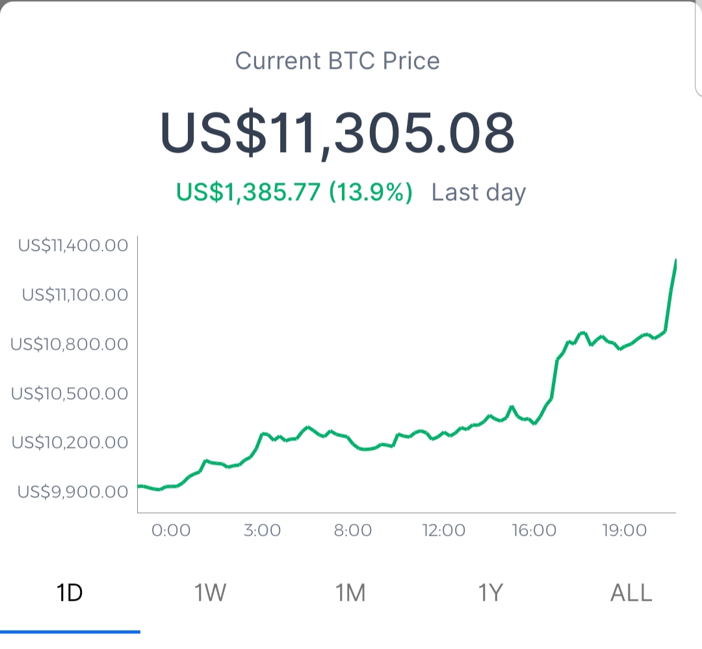Select the ALL time range tab
Screen dimensions: 702x649
(630, 593)
